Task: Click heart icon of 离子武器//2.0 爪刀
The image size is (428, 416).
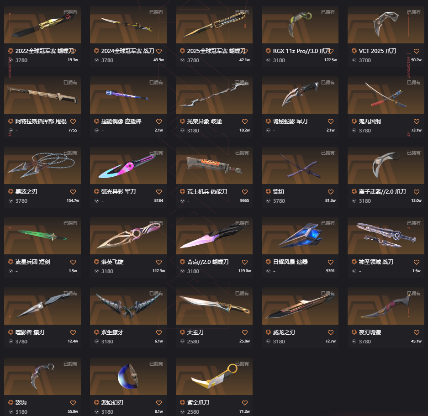Action: (x=416, y=192)
